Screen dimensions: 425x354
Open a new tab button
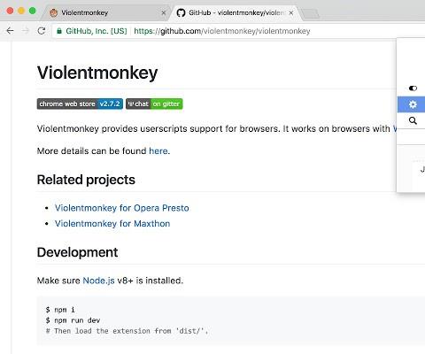click(311, 13)
